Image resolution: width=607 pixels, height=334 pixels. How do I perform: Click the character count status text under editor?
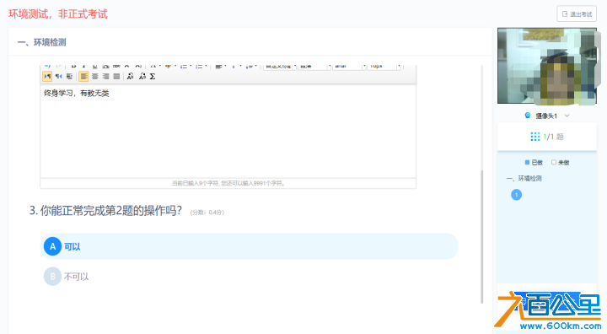coord(228,183)
